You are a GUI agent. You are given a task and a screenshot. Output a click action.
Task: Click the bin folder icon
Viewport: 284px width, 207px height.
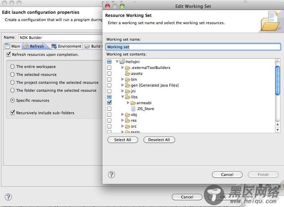pyautogui.click(x=128, y=79)
